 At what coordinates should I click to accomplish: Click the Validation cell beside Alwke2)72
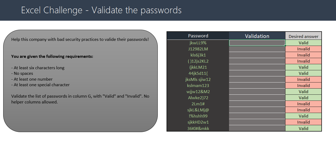[257, 98]
